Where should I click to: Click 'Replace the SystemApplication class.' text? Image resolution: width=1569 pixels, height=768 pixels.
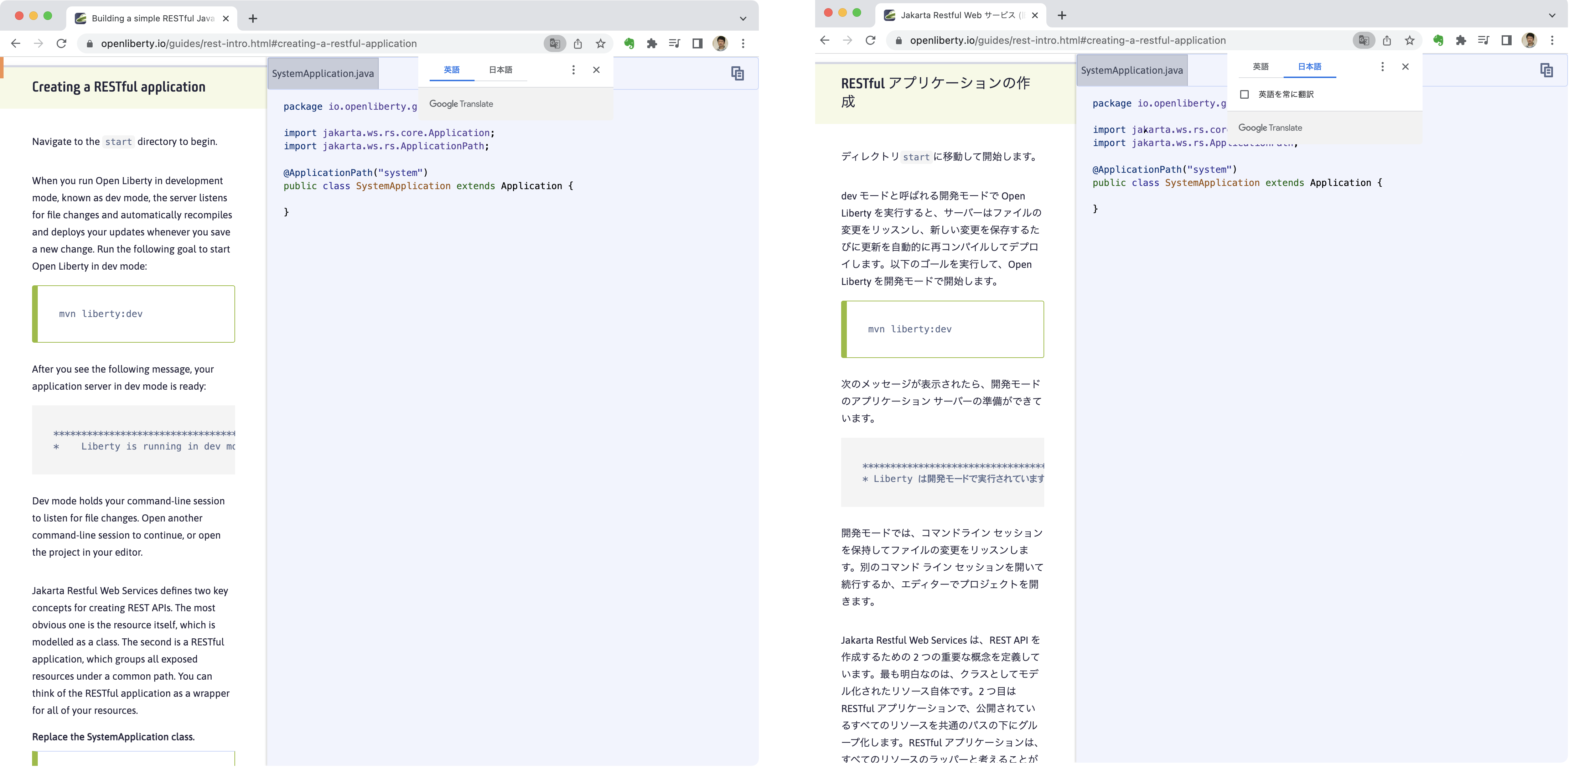113,737
